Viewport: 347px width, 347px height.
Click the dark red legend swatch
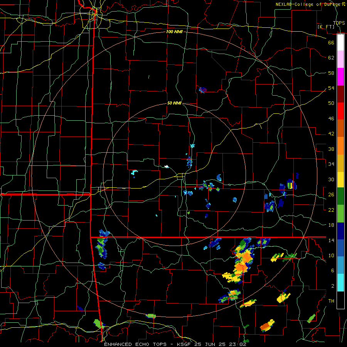click(x=340, y=94)
